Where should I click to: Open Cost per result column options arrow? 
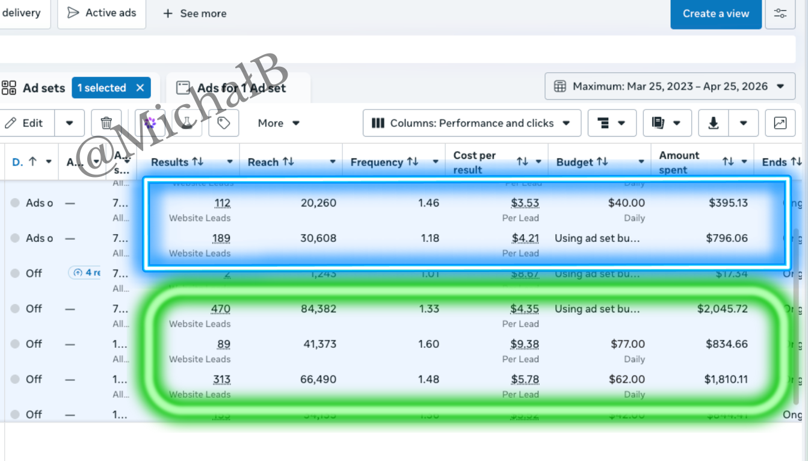pyautogui.click(x=538, y=162)
